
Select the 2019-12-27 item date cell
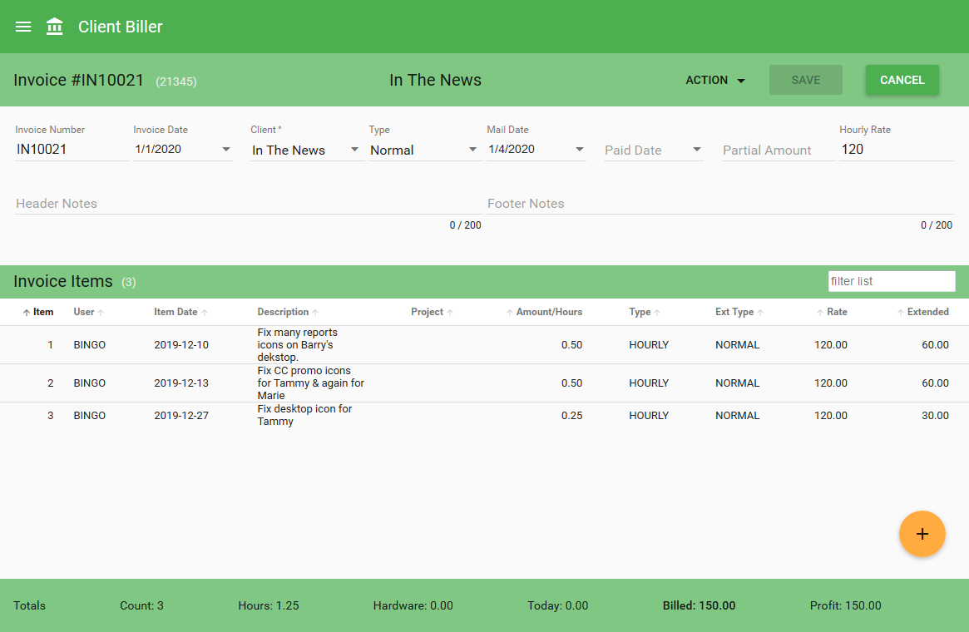tap(181, 416)
